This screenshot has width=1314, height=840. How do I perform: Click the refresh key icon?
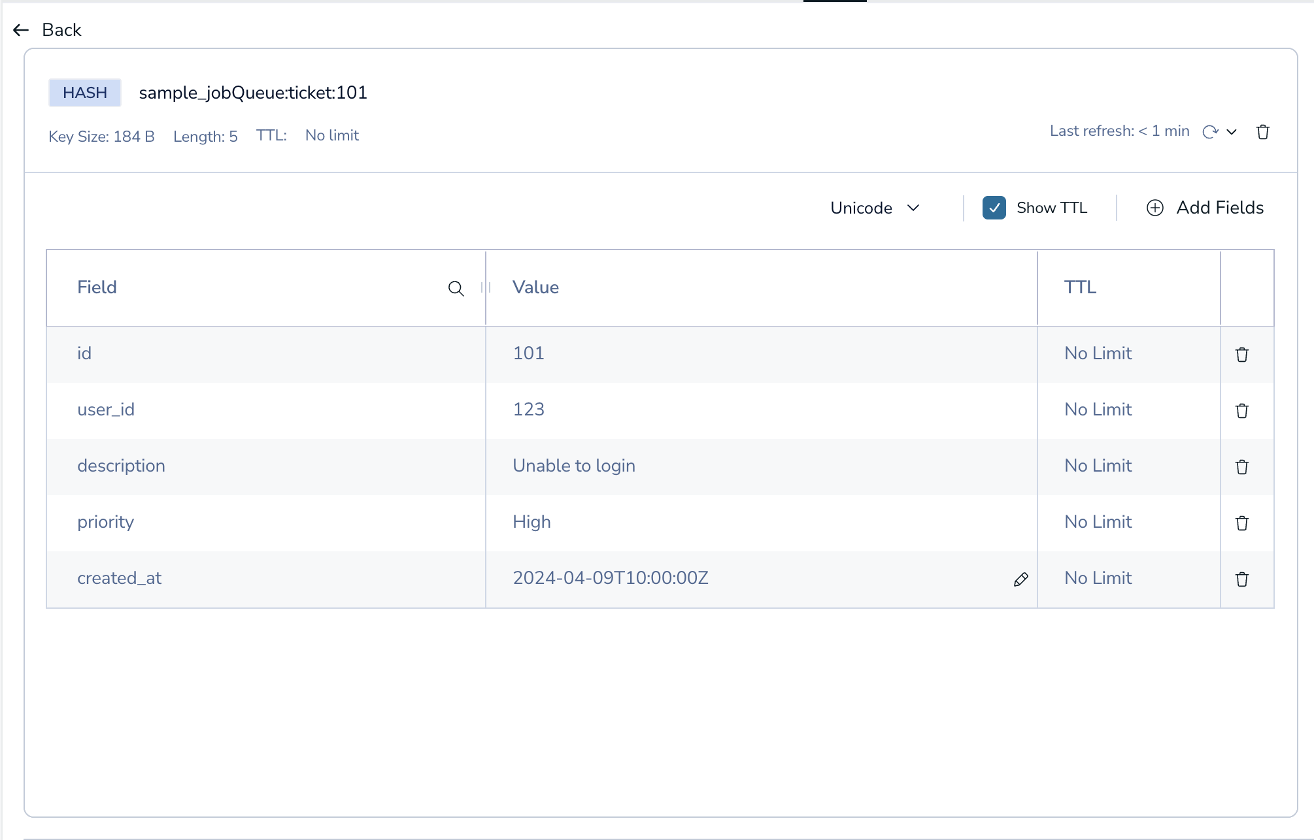(x=1210, y=132)
